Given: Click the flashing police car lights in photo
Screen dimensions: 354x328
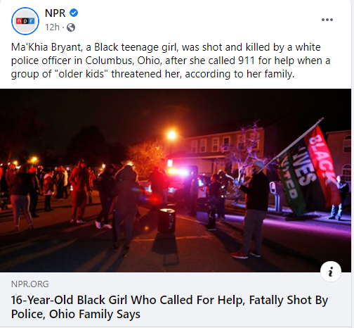Looking at the screenshot, I should click(177, 172).
